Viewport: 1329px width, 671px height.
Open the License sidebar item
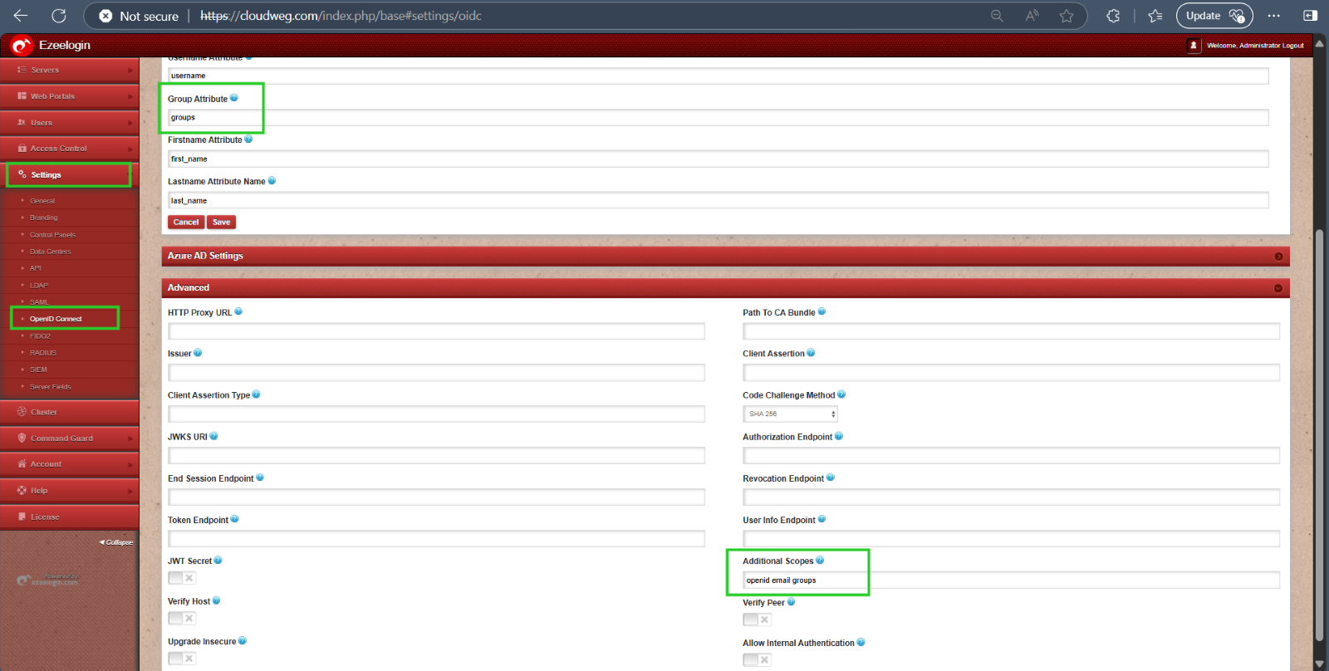[70, 517]
